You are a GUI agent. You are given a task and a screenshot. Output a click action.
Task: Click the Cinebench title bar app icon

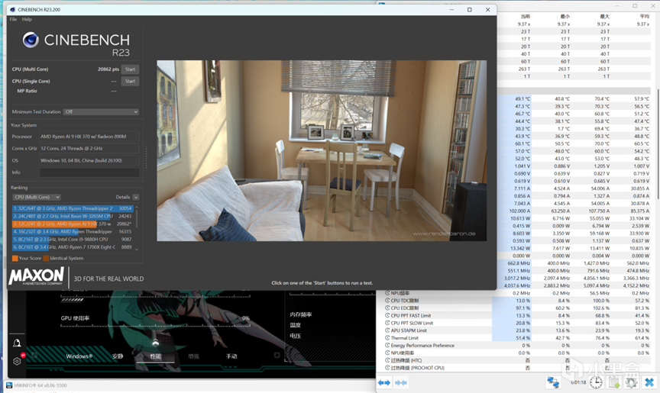(12, 9)
